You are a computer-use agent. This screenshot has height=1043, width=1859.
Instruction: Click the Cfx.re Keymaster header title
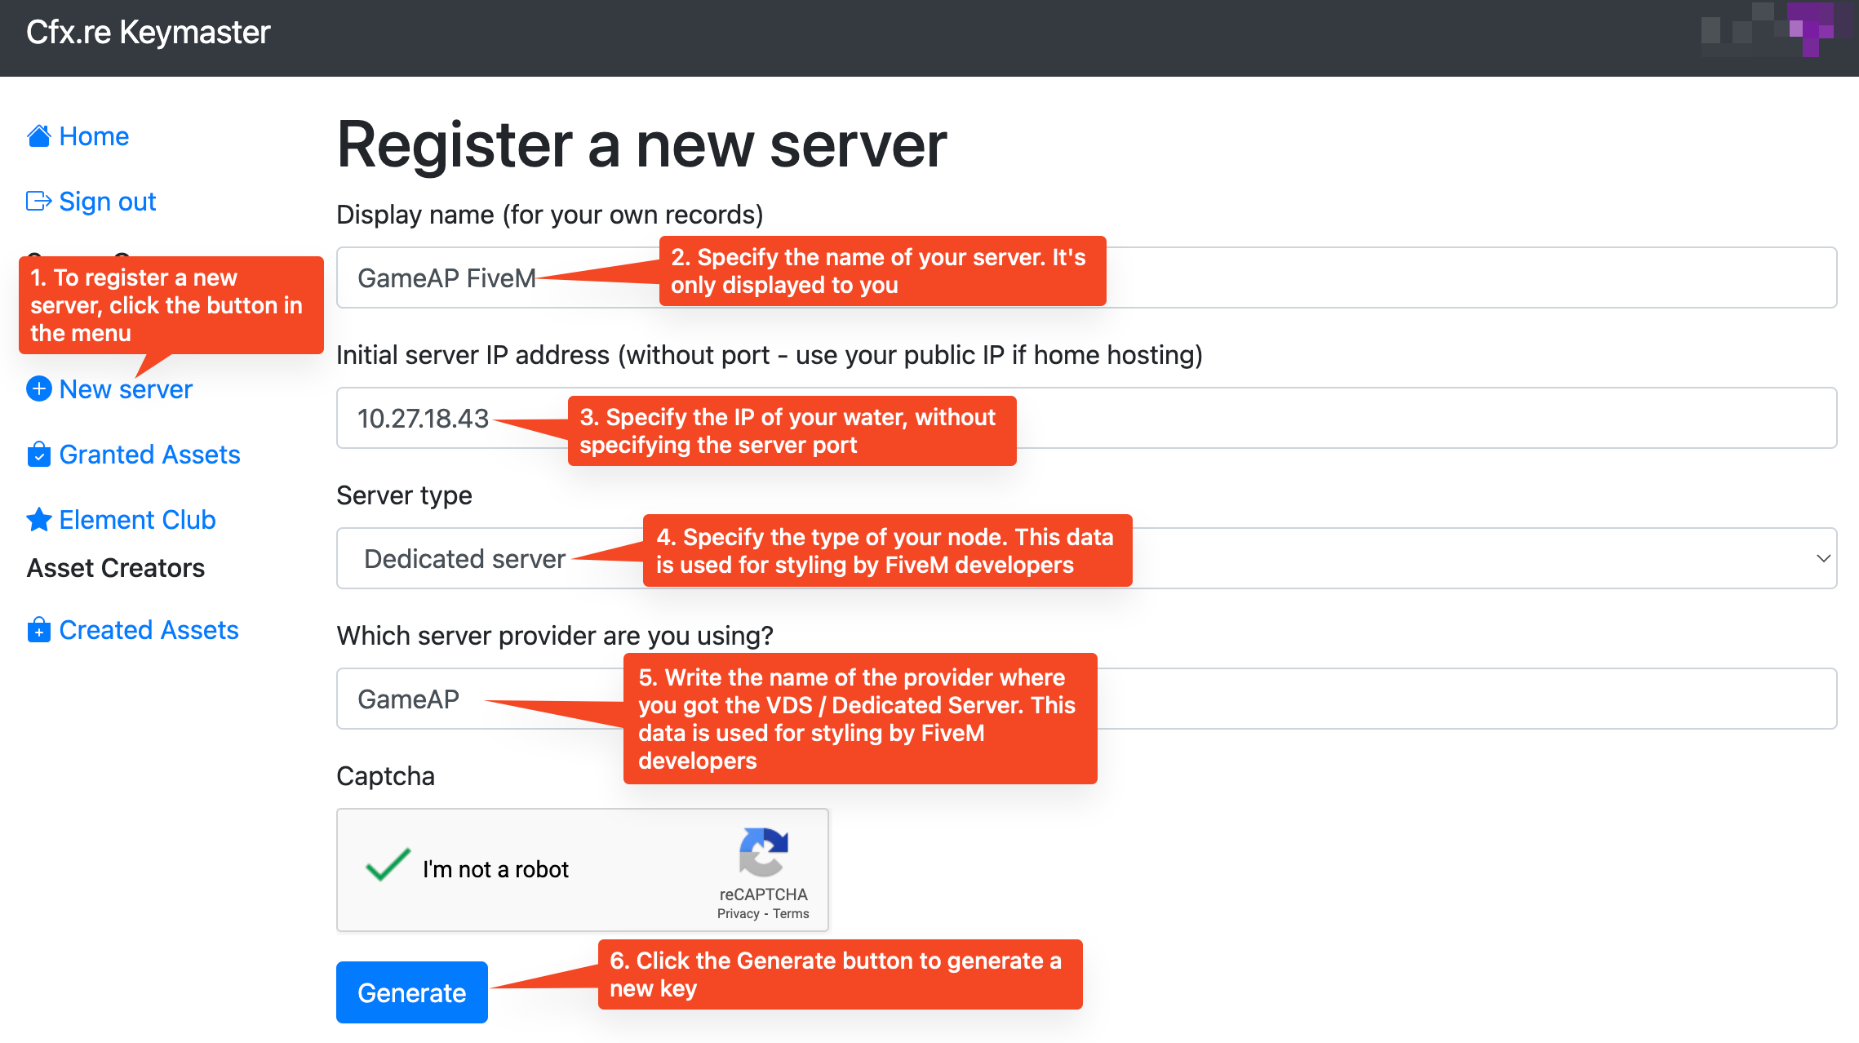(x=148, y=33)
